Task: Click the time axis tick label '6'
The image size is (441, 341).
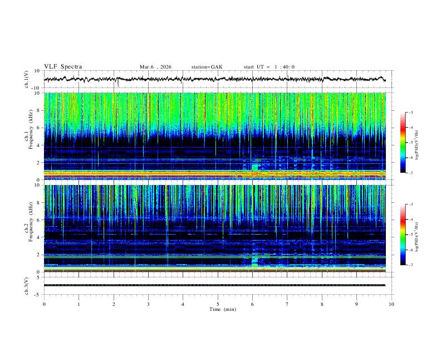Action: [x=252, y=304]
